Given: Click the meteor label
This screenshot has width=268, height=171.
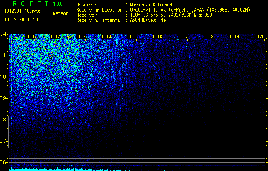Looking at the screenshot, I should pyautogui.click(x=61, y=13).
